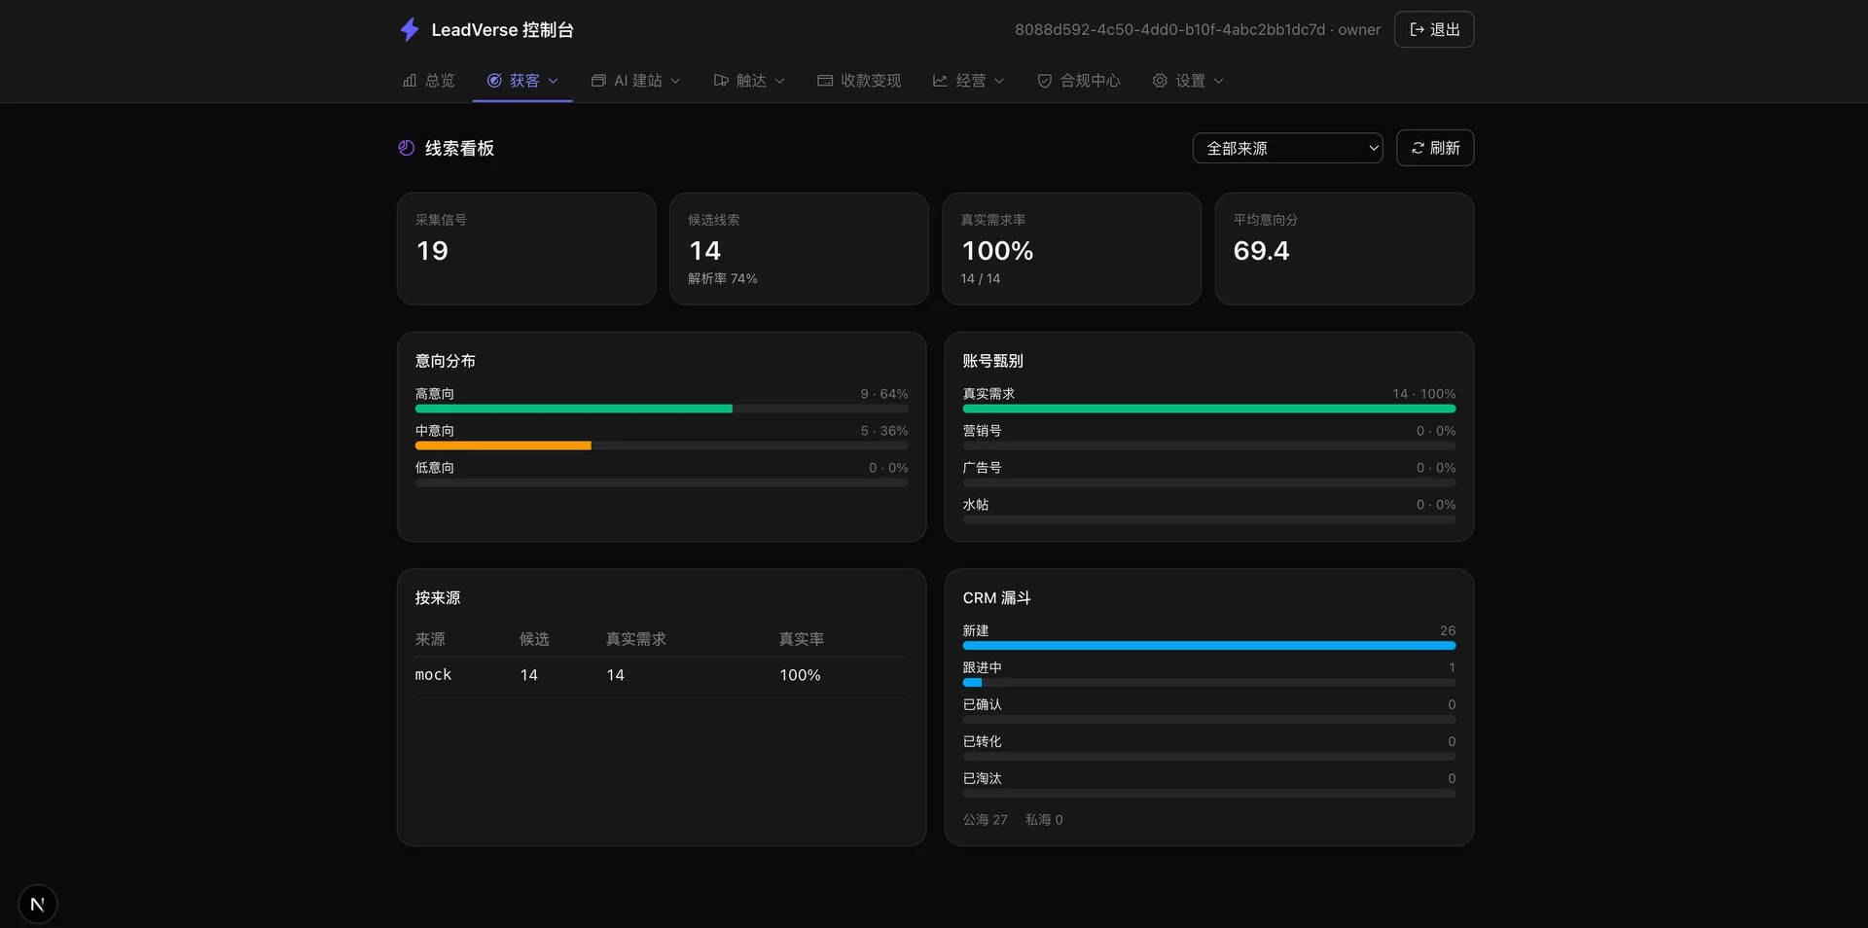Click the 候选线索 14 card

tap(799, 248)
